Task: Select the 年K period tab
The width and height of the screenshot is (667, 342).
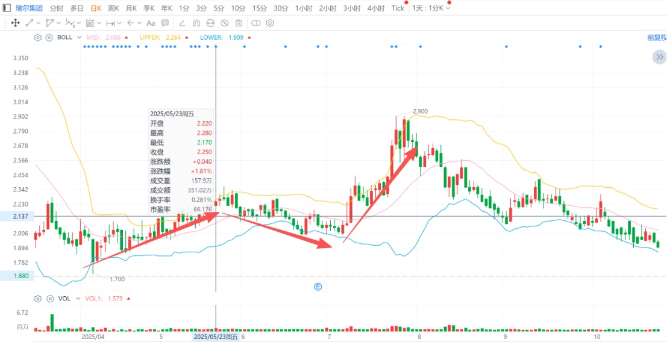Action: click(x=167, y=8)
